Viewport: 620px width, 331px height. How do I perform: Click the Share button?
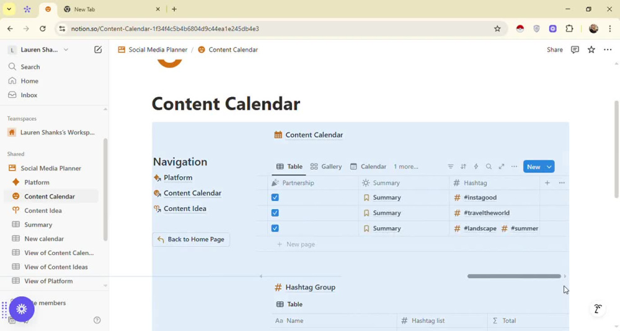click(555, 49)
